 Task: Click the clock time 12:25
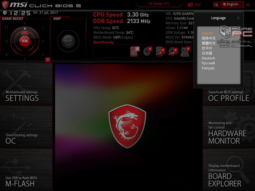click(x=20, y=13)
